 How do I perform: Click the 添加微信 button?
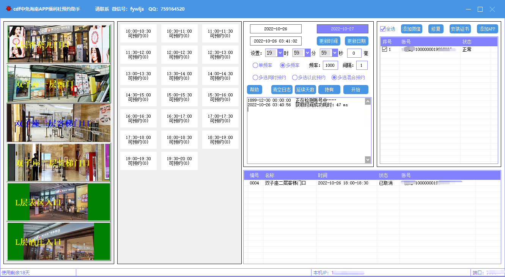click(x=412, y=29)
